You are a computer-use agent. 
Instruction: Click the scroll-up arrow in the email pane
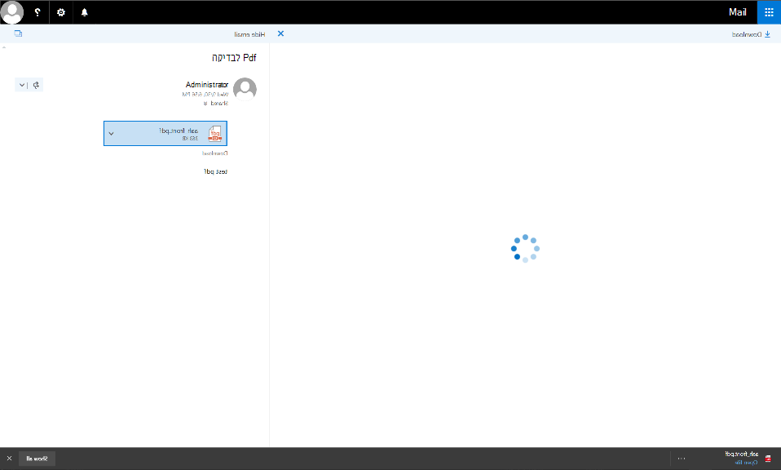(x=4, y=47)
